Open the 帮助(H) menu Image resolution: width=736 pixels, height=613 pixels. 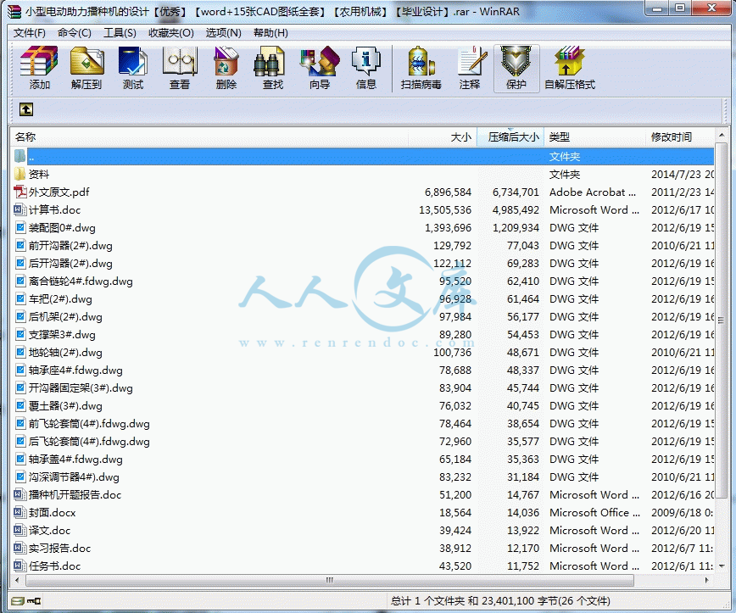[x=270, y=33]
